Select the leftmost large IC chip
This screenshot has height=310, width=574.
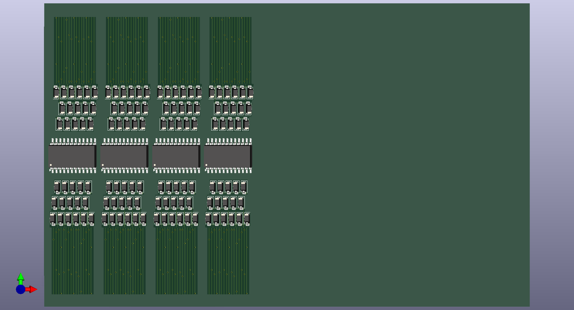[x=72, y=156]
